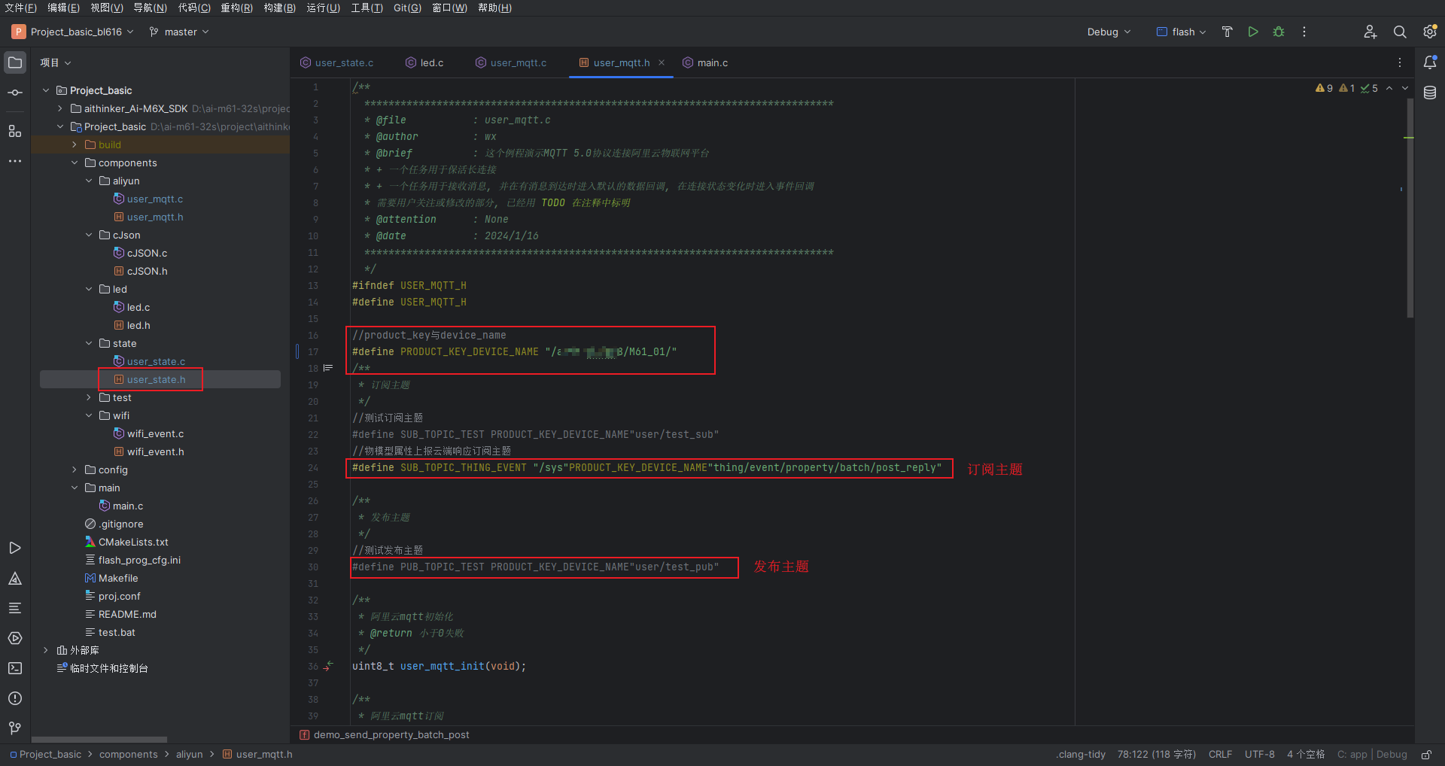Viewport: 1445px width, 766px height.
Task: Open the 文件 menu
Action: coord(20,8)
